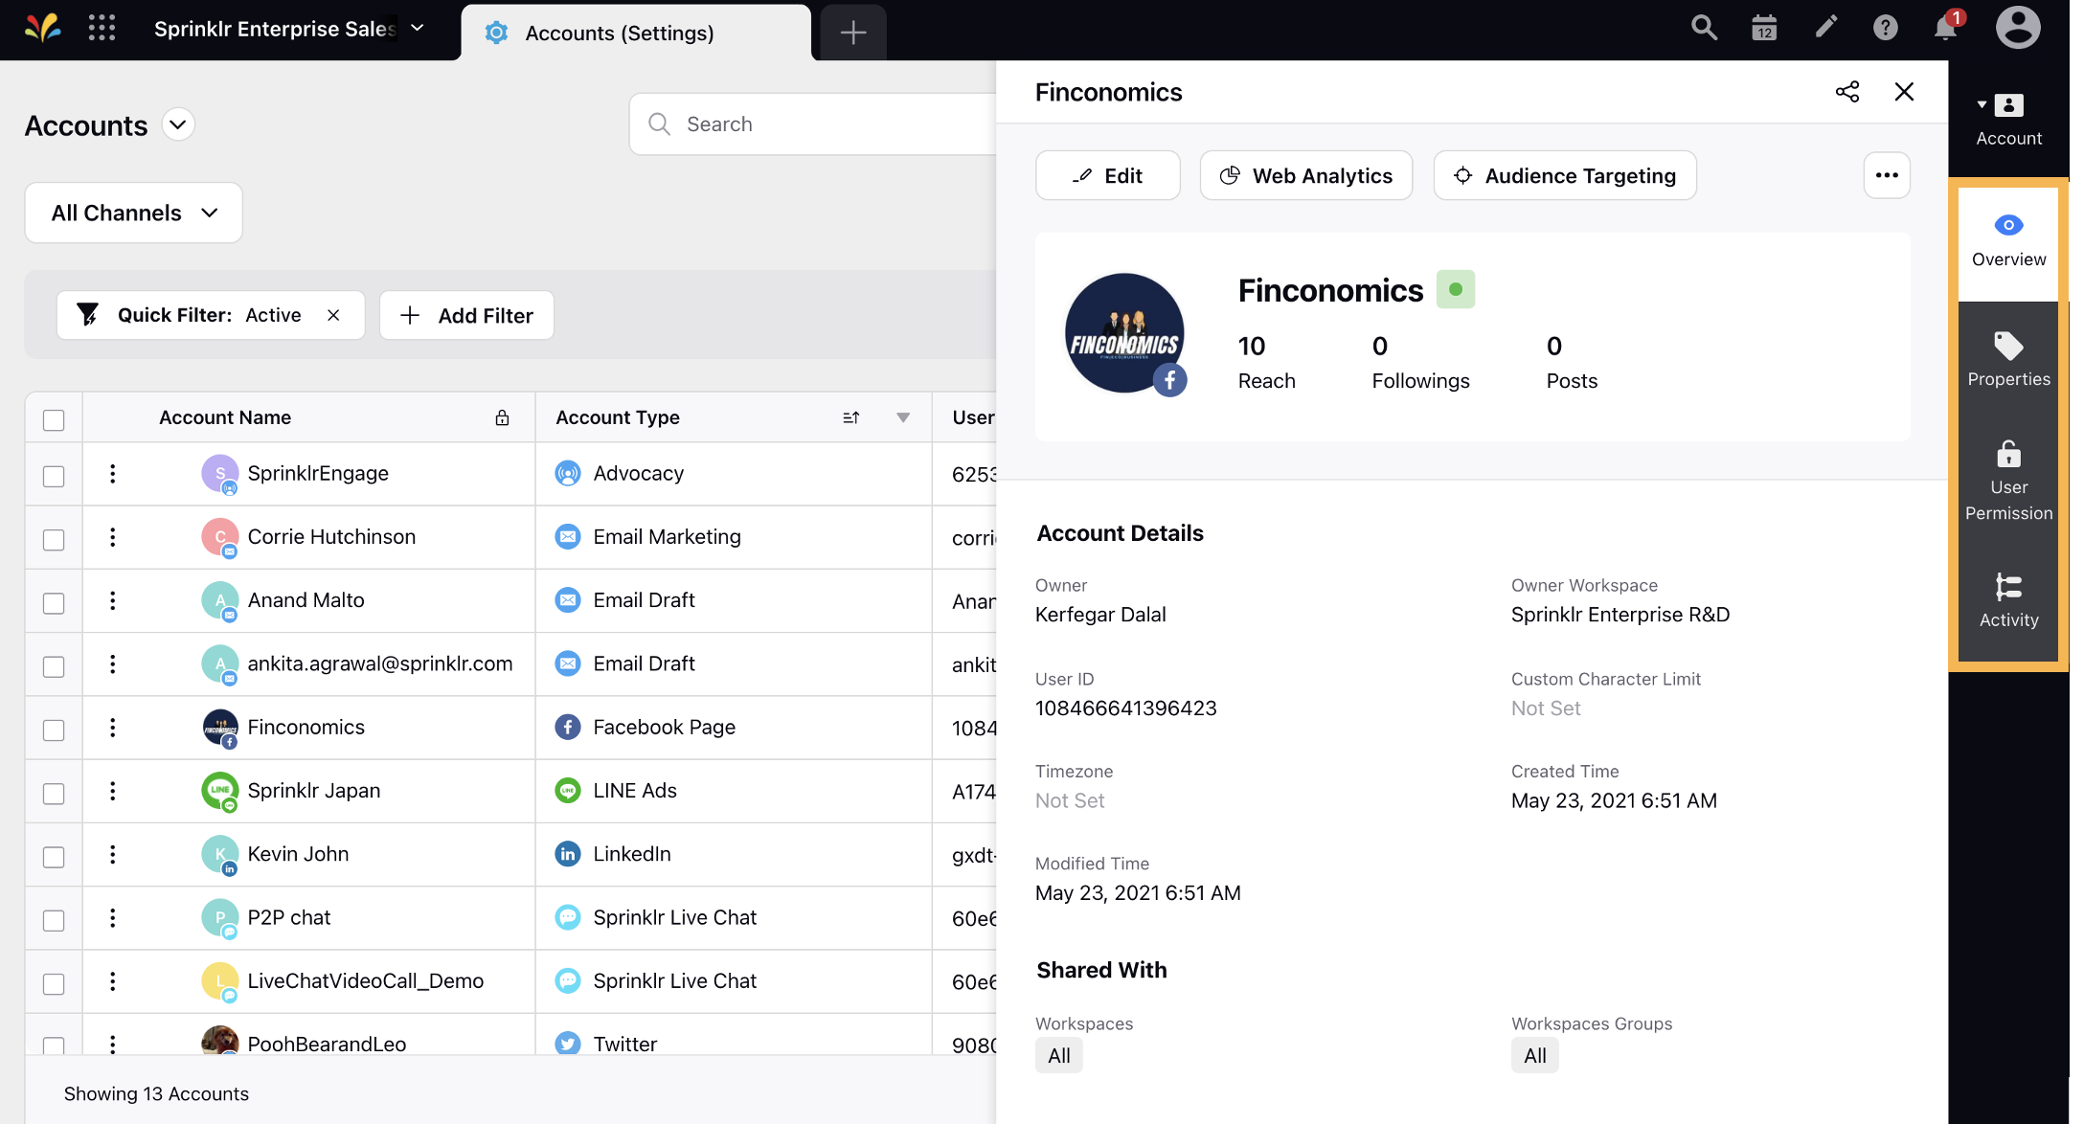This screenshot has width=2084, height=1124.
Task: Check the Sprinklr Japan row checkbox
Action: (x=54, y=794)
